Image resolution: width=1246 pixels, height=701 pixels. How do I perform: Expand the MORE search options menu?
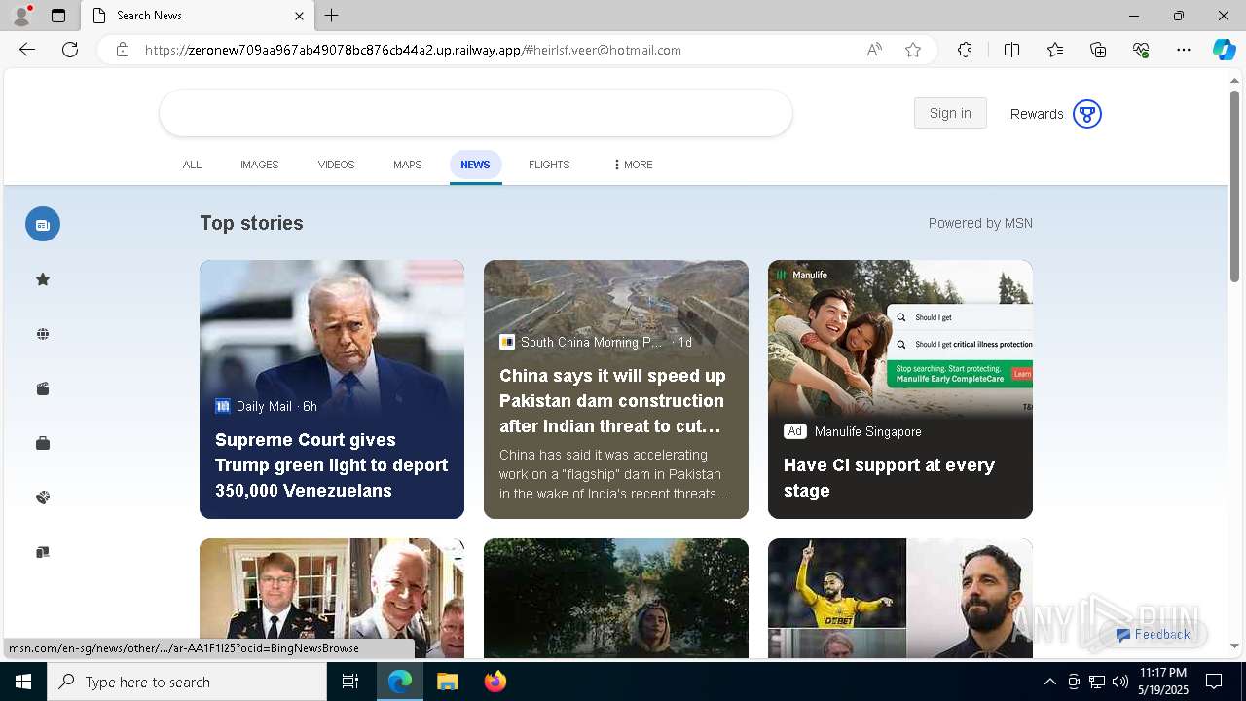(633, 165)
